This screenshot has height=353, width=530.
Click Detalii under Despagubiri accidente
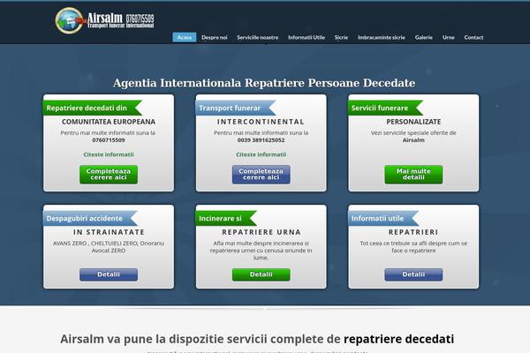coord(109,274)
